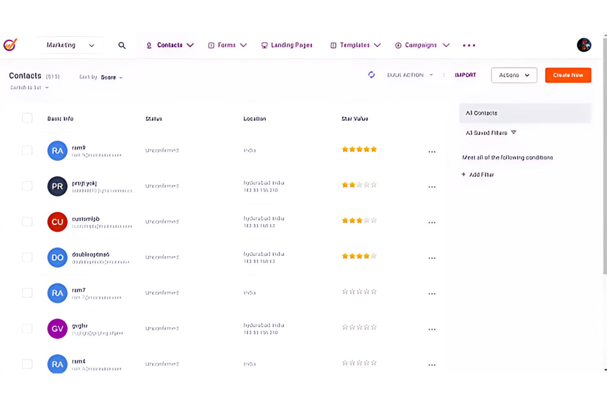The image size is (607, 405).
Task: Select the checkbox for the CU contact
Action: 27,222
